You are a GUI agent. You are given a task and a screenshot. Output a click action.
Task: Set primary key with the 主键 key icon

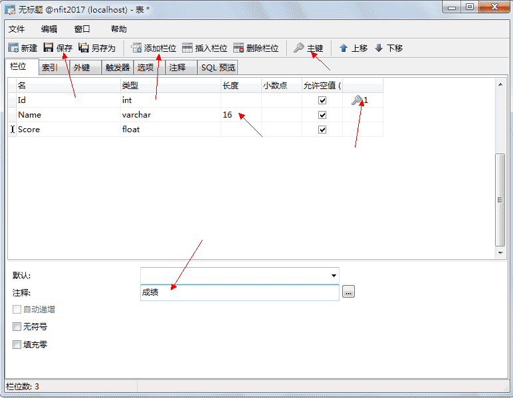tap(299, 48)
